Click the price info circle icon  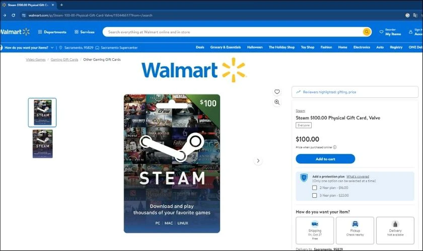click(335, 147)
